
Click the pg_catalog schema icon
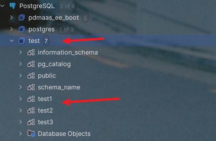[x=31, y=64]
